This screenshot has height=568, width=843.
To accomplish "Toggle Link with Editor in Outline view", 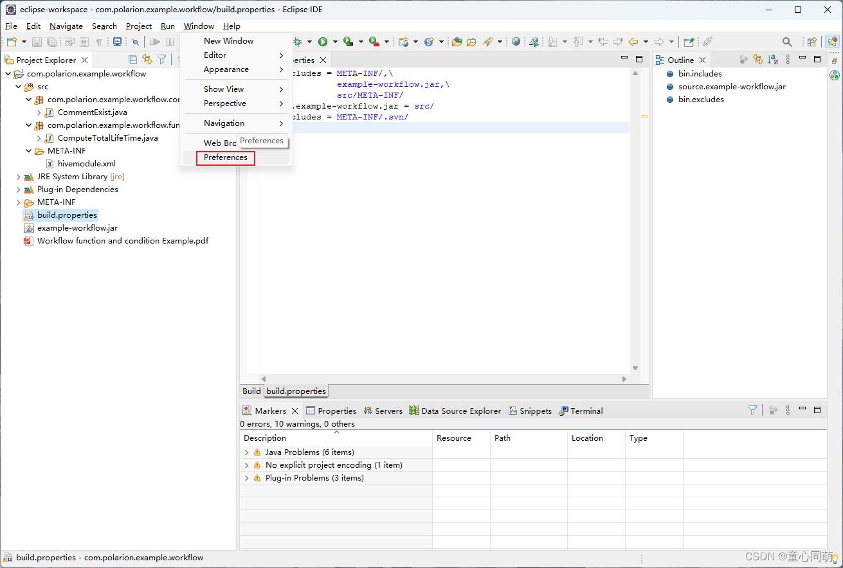I will (x=758, y=60).
